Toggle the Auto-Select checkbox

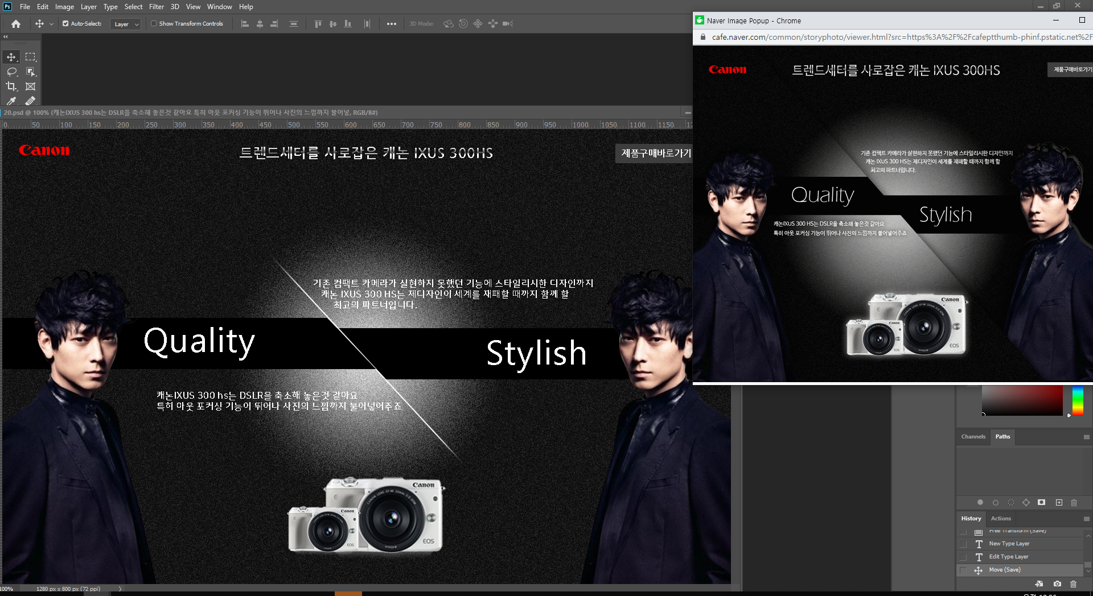click(x=65, y=24)
